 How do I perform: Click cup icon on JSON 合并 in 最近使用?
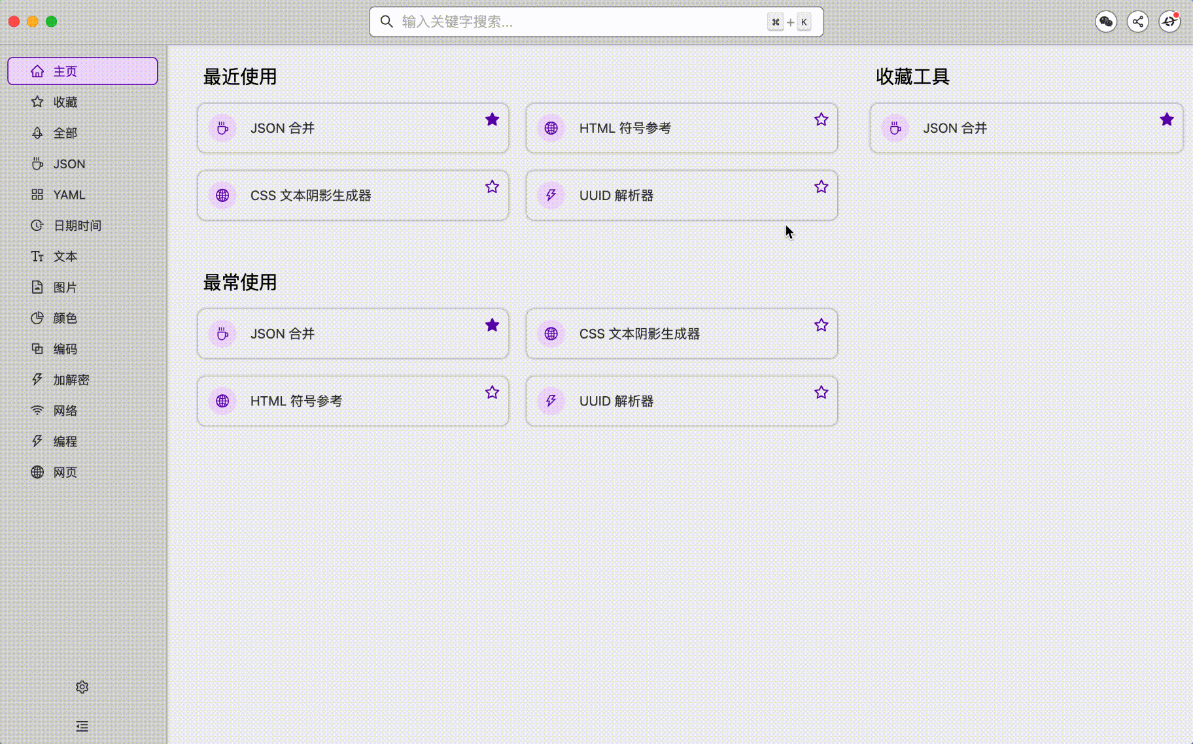pos(222,128)
